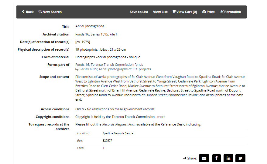The height and width of the screenshot is (164, 267).
Task: Click the Access conditions label
Action: click(x=55, y=109)
